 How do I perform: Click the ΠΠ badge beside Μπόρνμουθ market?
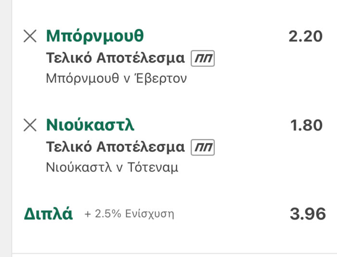(x=202, y=59)
